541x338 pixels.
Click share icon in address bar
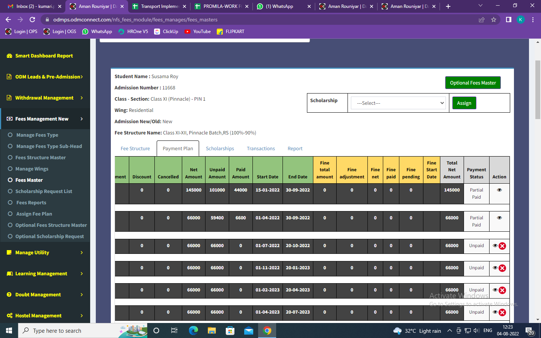pyautogui.click(x=482, y=20)
